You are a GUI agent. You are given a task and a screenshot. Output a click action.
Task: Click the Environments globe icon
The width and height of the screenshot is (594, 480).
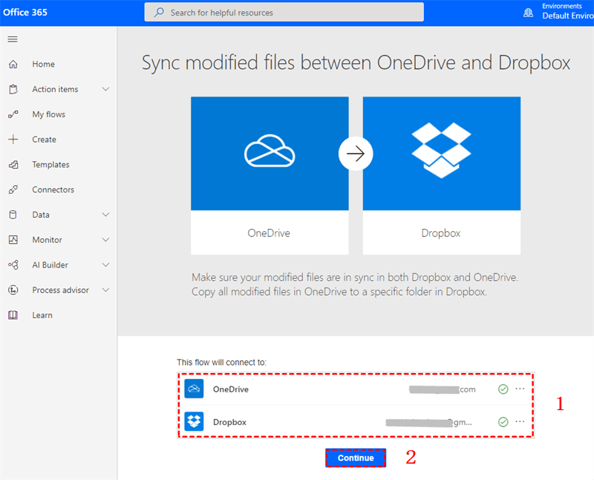click(528, 13)
